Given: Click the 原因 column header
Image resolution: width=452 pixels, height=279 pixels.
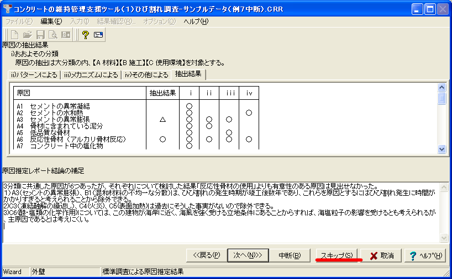Looking at the screenshot, I should point(80,93).
